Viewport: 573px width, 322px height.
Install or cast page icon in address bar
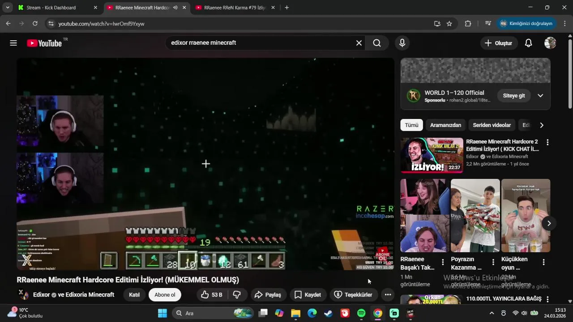point(437,24)
